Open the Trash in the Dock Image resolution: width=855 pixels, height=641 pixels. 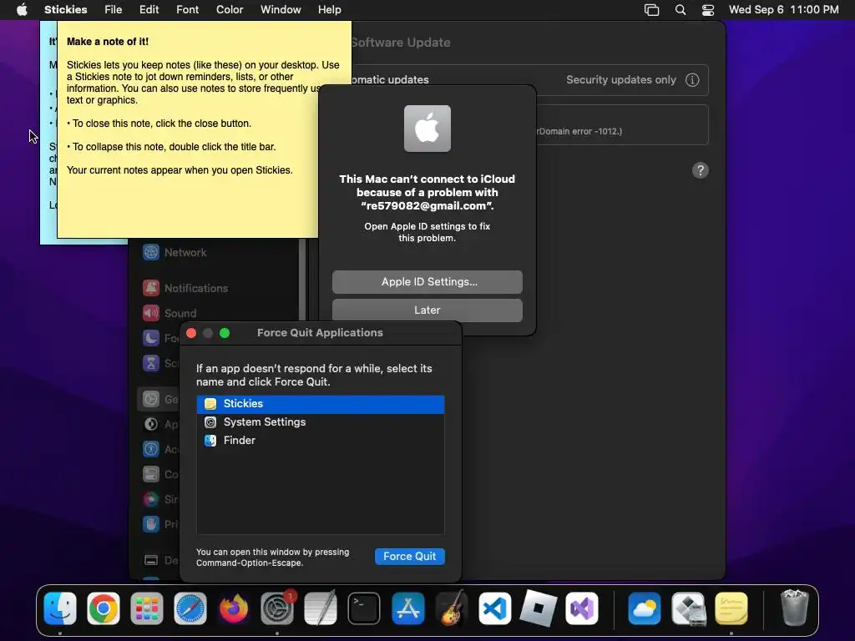tap(795, 608)
